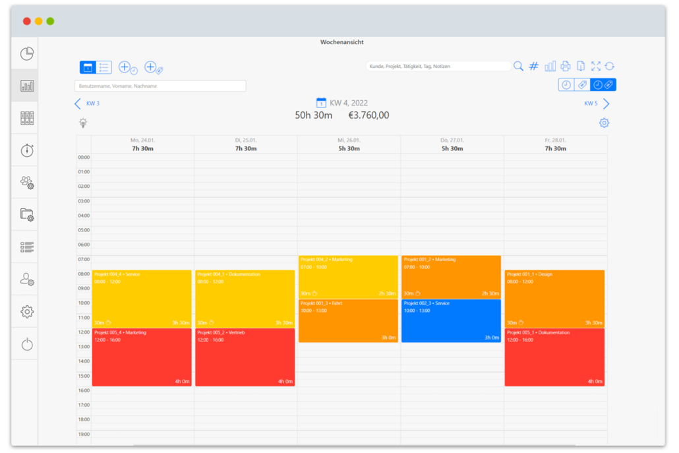679x453 pixels.
Task: Toggle the clock-only display mode
Action: pyautogui.click(x=566, y=84)
